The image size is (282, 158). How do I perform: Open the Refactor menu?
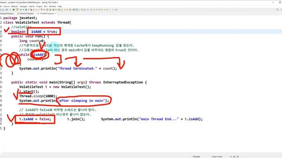[x=15, y=6]
